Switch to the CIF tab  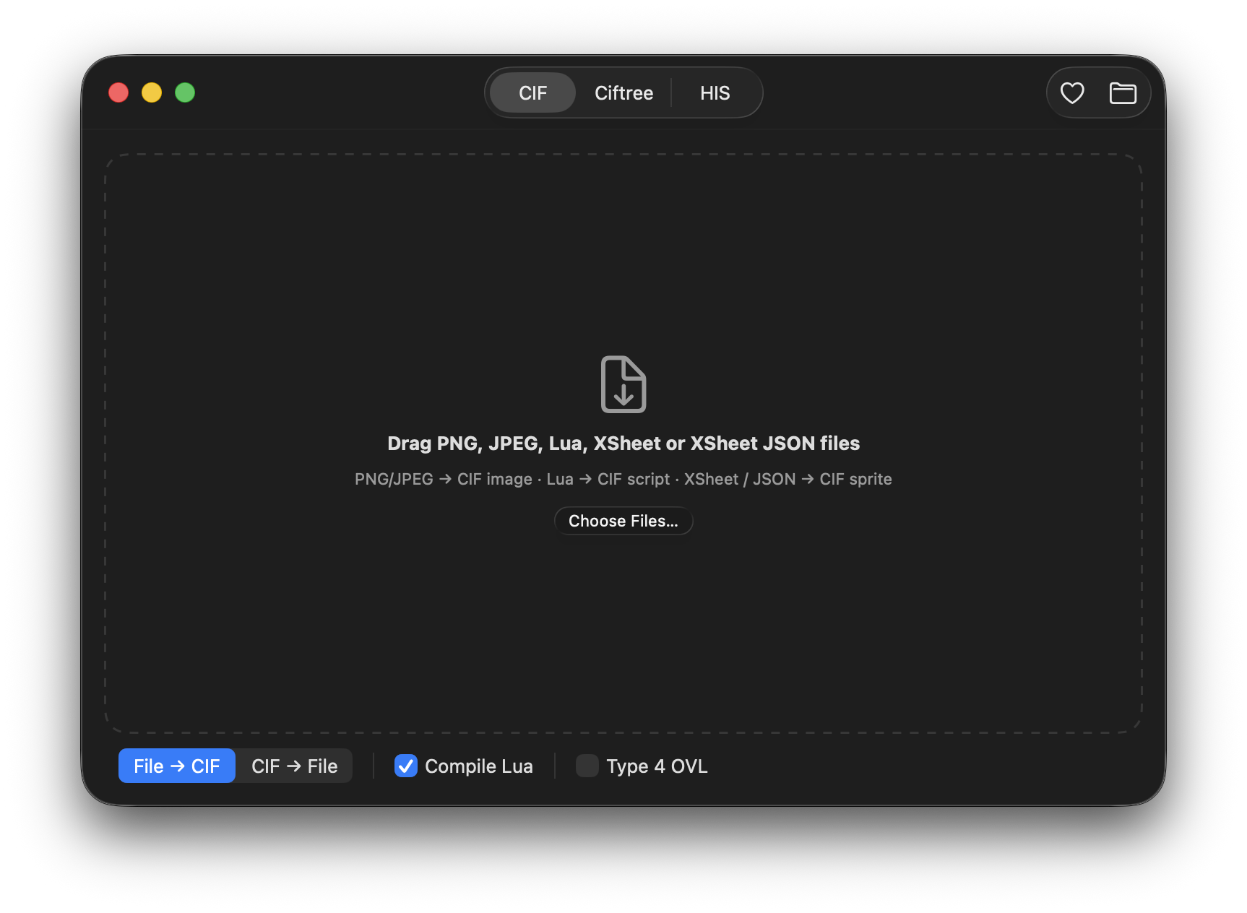[533, 92]
